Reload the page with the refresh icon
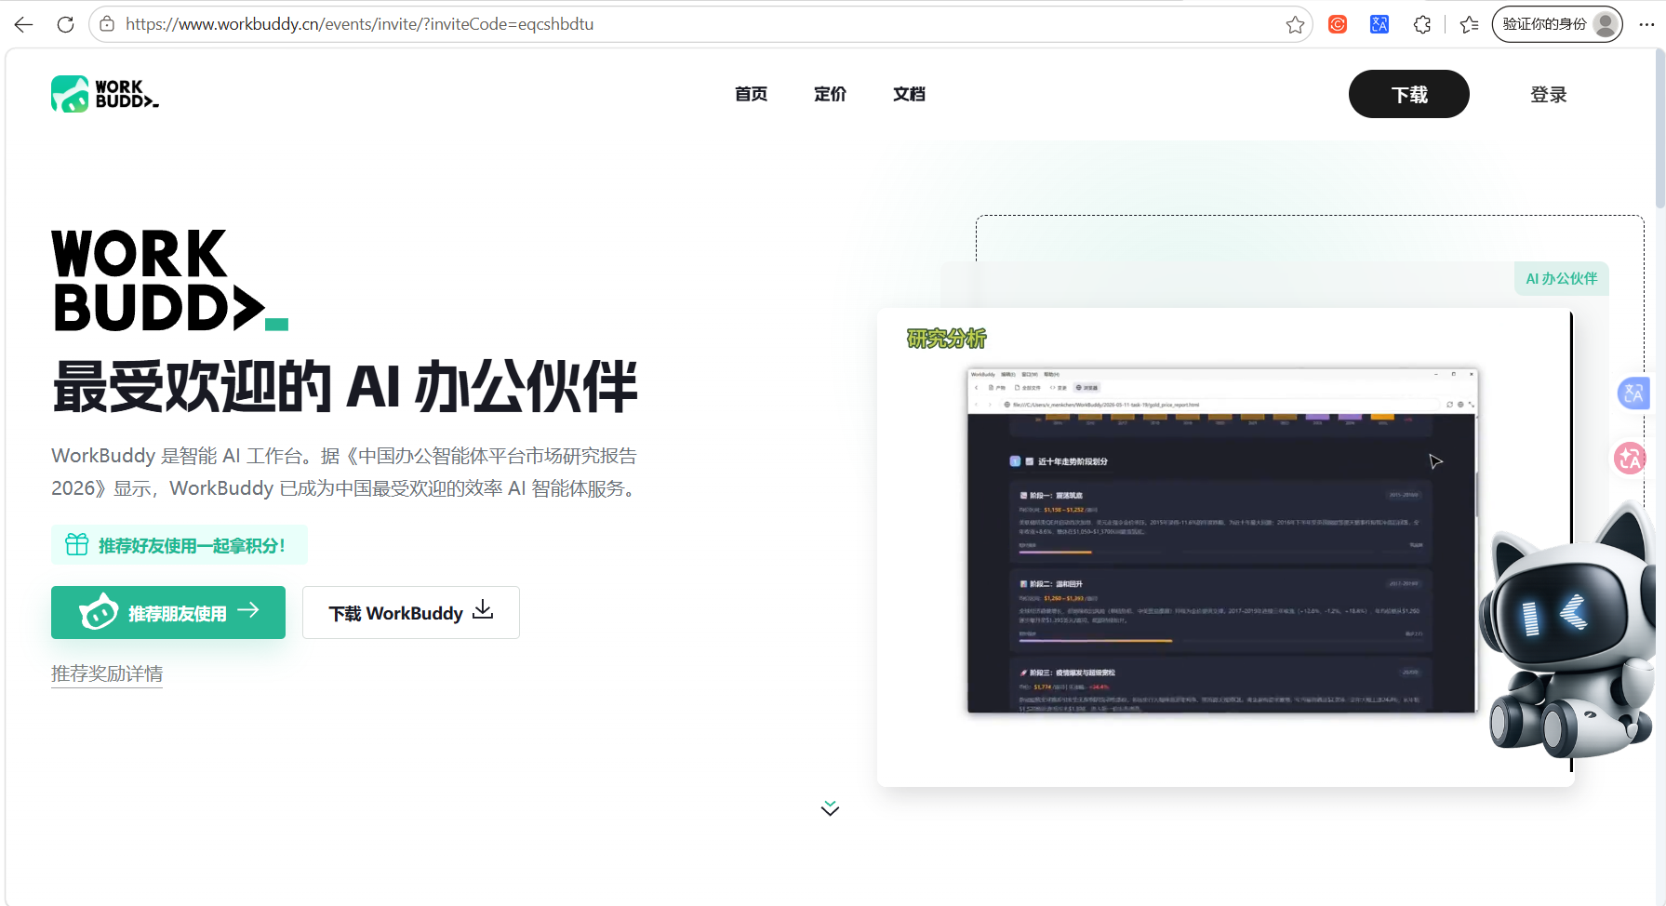 click(x=65, y=24)
